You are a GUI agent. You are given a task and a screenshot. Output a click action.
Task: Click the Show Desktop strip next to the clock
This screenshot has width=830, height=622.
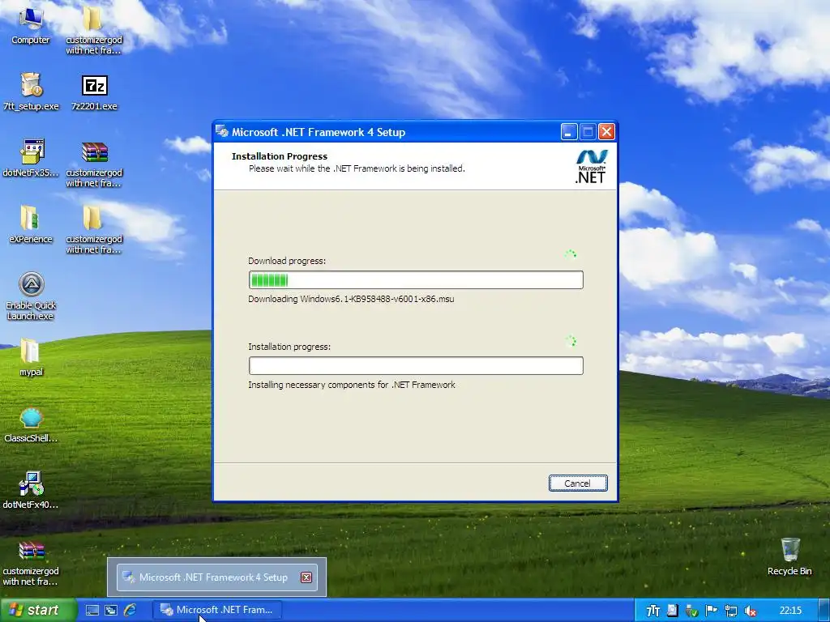[824, 611]
